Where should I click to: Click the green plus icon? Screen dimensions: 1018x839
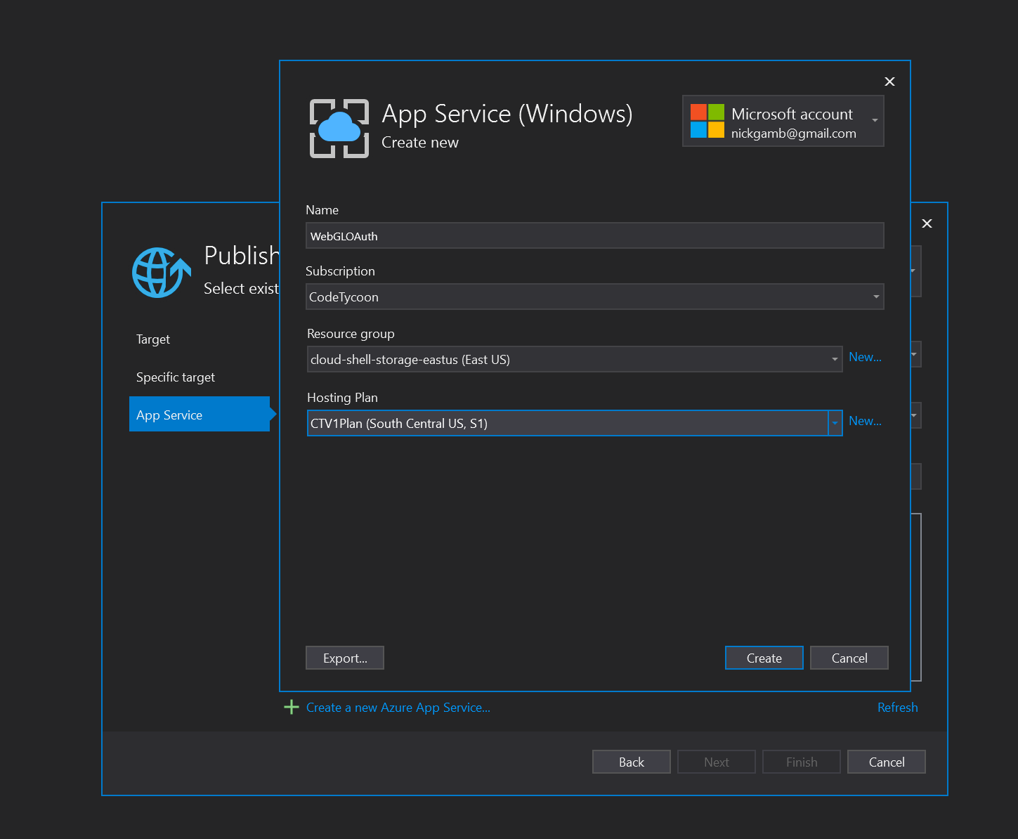pos(291,707)
